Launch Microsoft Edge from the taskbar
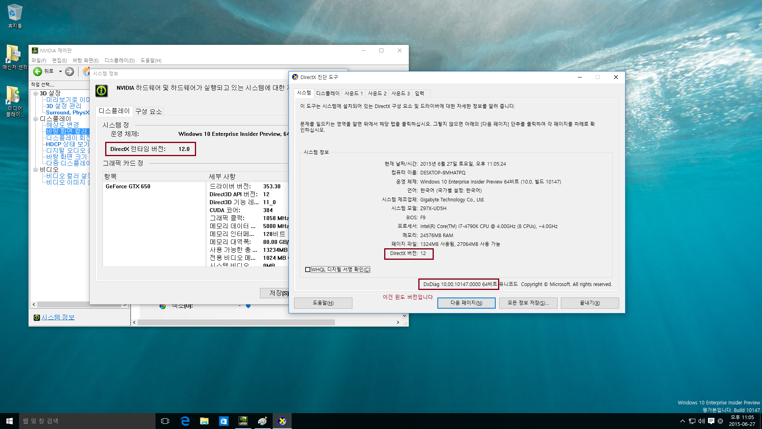762x429 pixels. [x=185, y=421]
